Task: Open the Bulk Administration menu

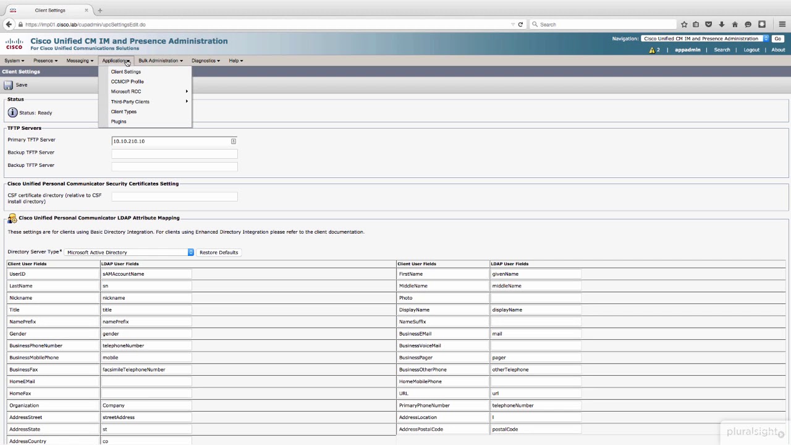Action: pyautogui.click(x=161, y=61)
